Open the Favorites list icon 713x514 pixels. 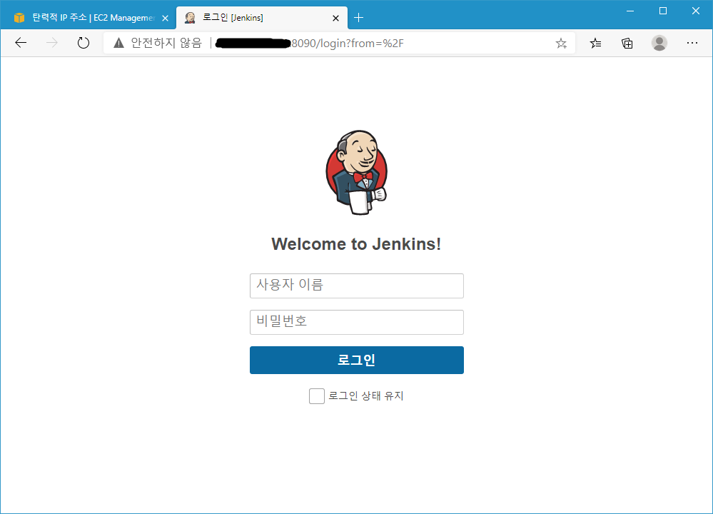(x=595, y=44)
